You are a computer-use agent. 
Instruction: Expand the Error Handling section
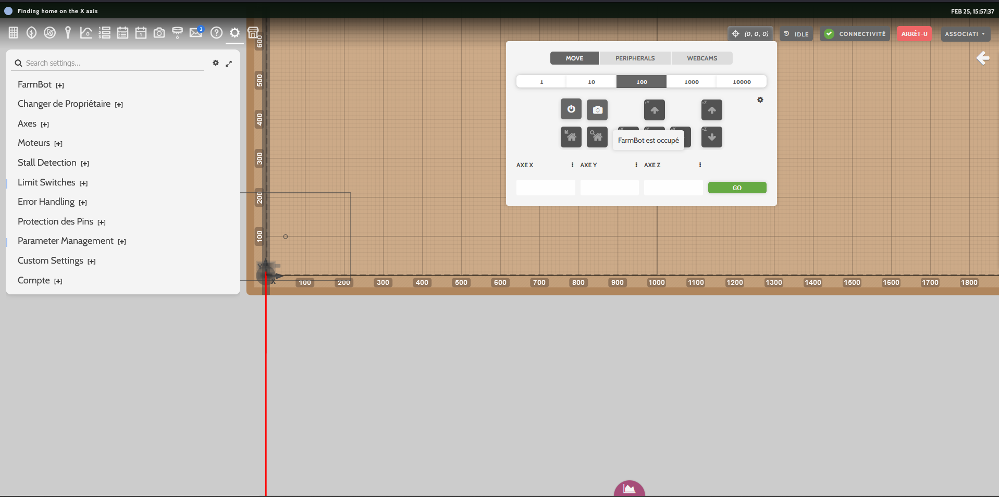point(52,202)
